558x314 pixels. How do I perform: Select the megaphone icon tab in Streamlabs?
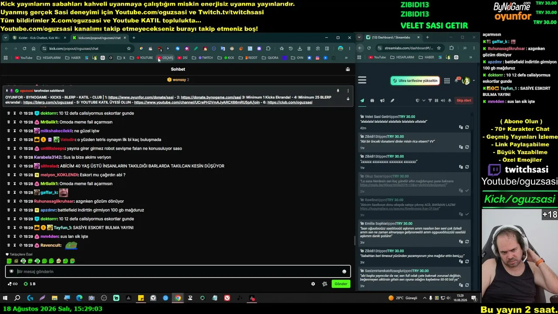pos(382,101)
